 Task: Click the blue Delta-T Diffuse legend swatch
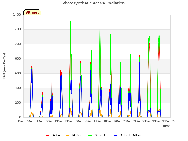pyautogui.click(x=115, y=136)
